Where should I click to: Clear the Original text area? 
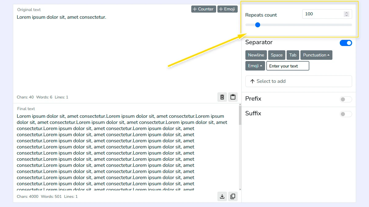click(222, 97)
